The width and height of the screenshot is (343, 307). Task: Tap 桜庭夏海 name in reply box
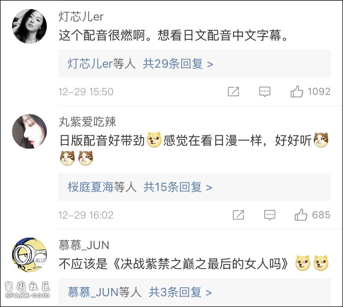point(90,187)
